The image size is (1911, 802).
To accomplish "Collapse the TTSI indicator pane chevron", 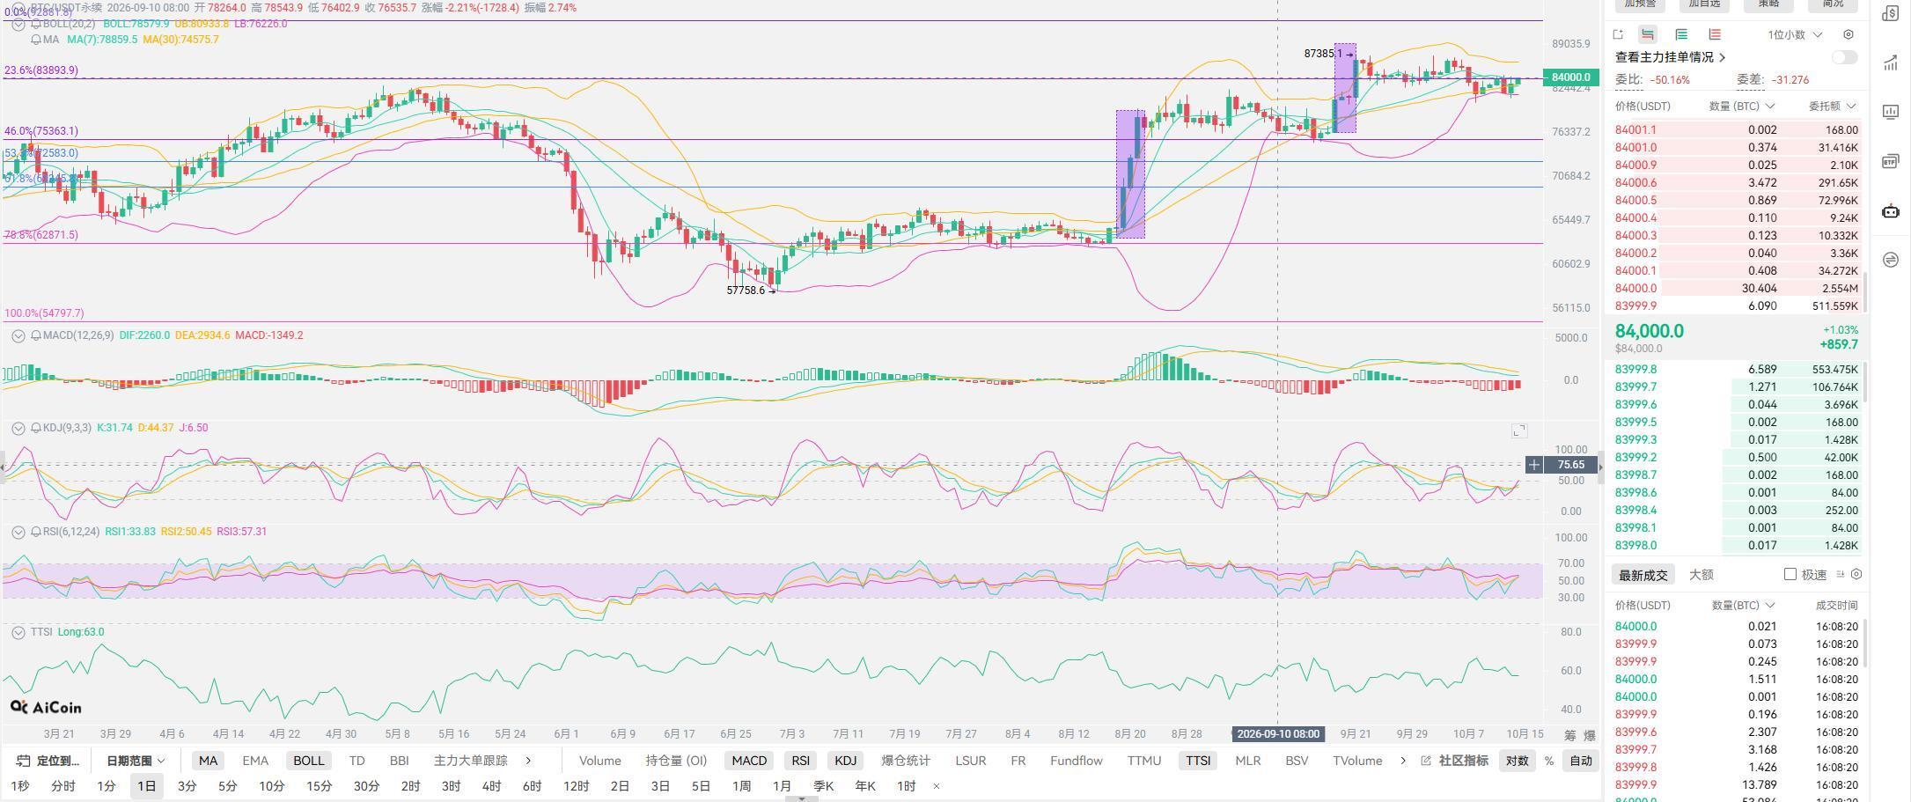I will coord(18,632).
